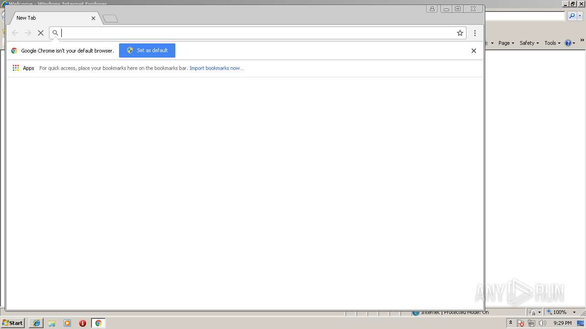Open the Page menu in Internet Explorer

click(506, 43)
